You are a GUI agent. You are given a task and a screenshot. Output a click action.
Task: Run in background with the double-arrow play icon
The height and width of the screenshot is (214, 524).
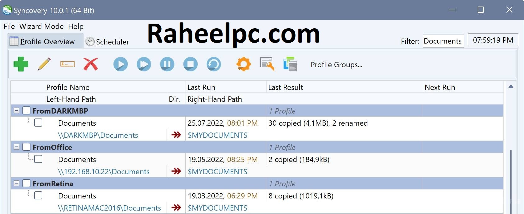(x=144, y=64)
